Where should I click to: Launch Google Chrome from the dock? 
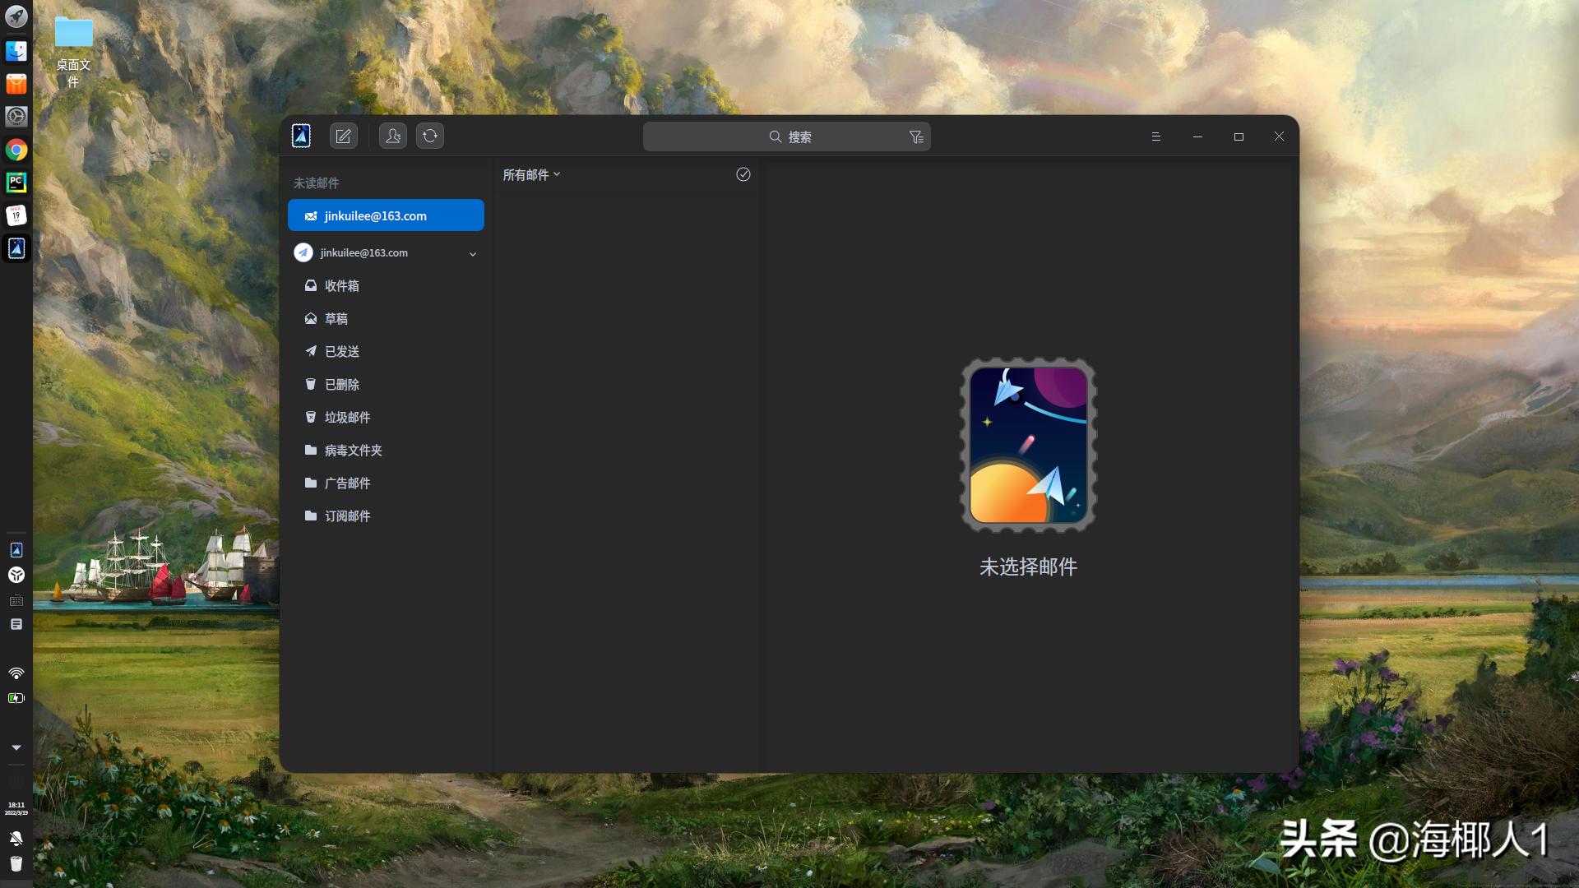(x=16, y=150)
